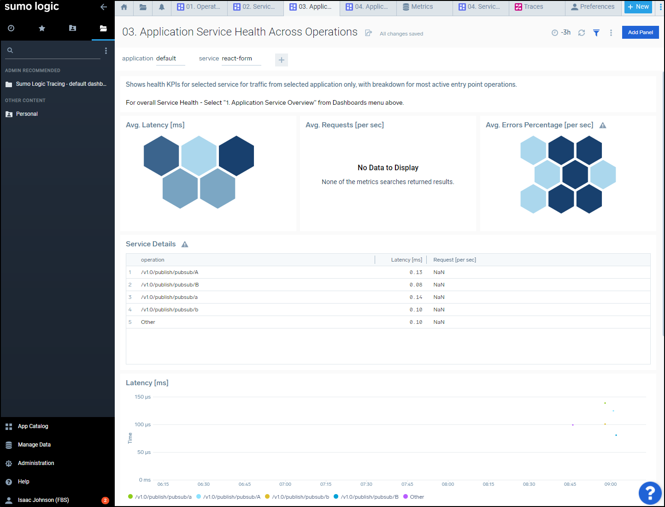
Task: Click latency value 0.14 in table
Action: coord(416,298)
